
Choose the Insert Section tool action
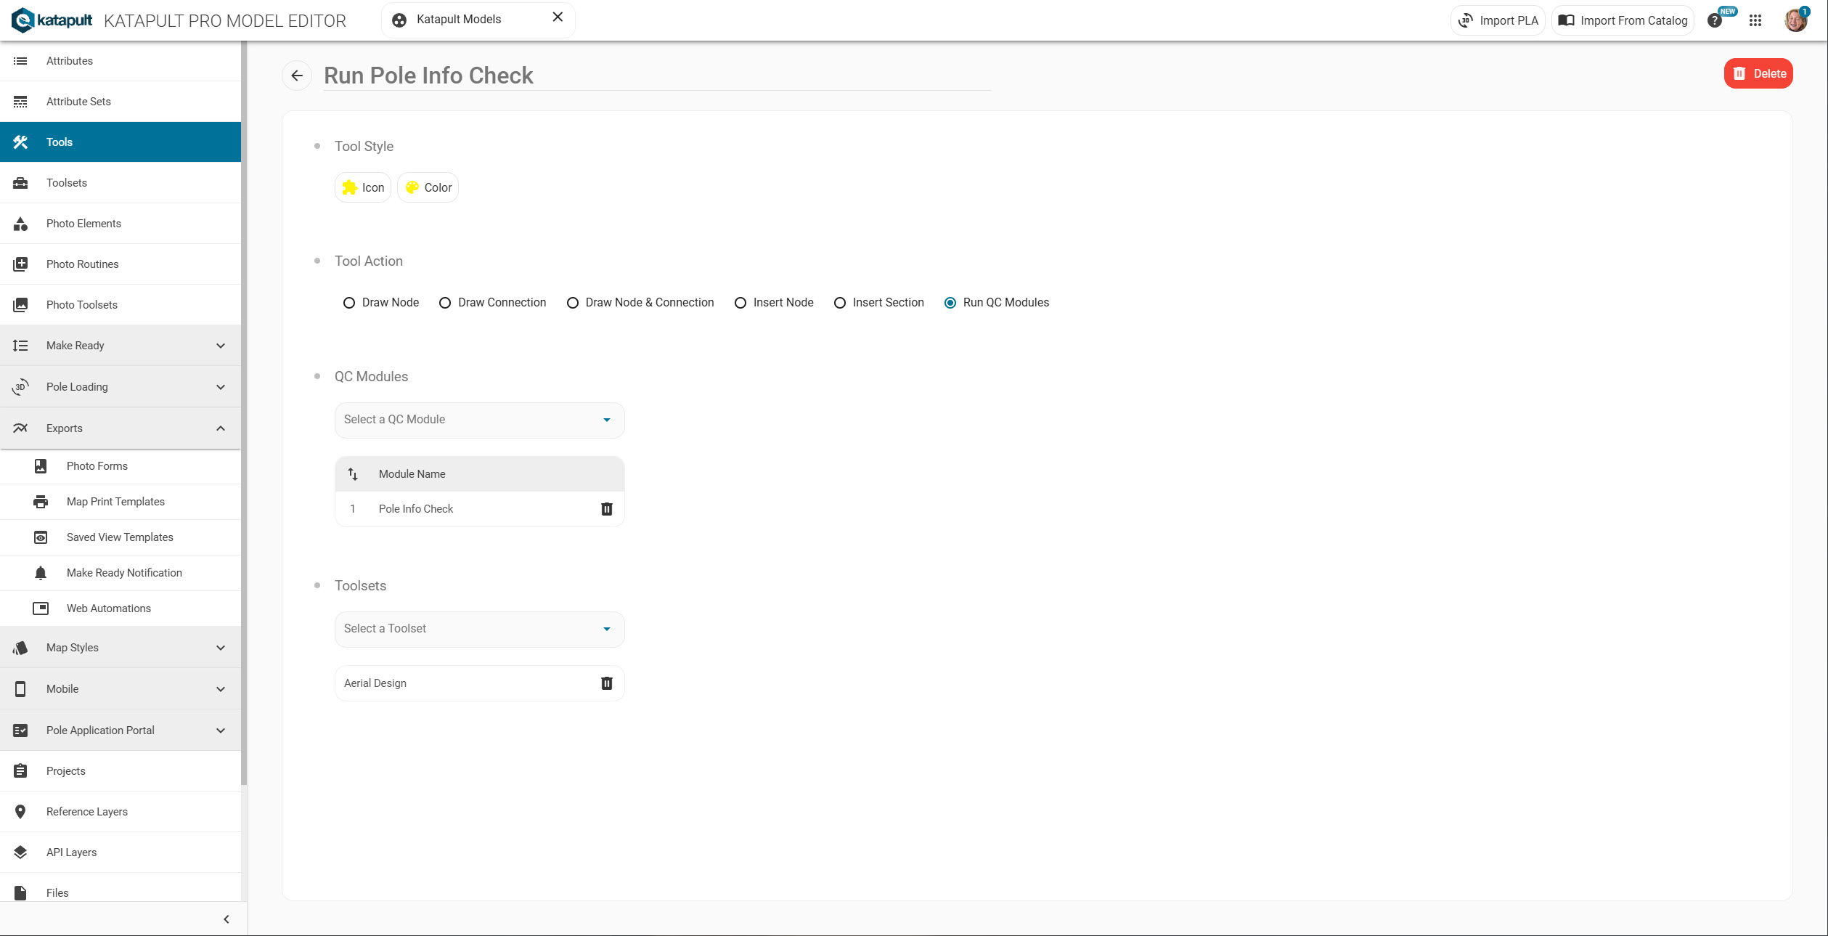coord(840,303)
